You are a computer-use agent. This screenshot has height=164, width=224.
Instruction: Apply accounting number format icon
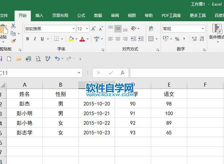[x=166, y=39]
